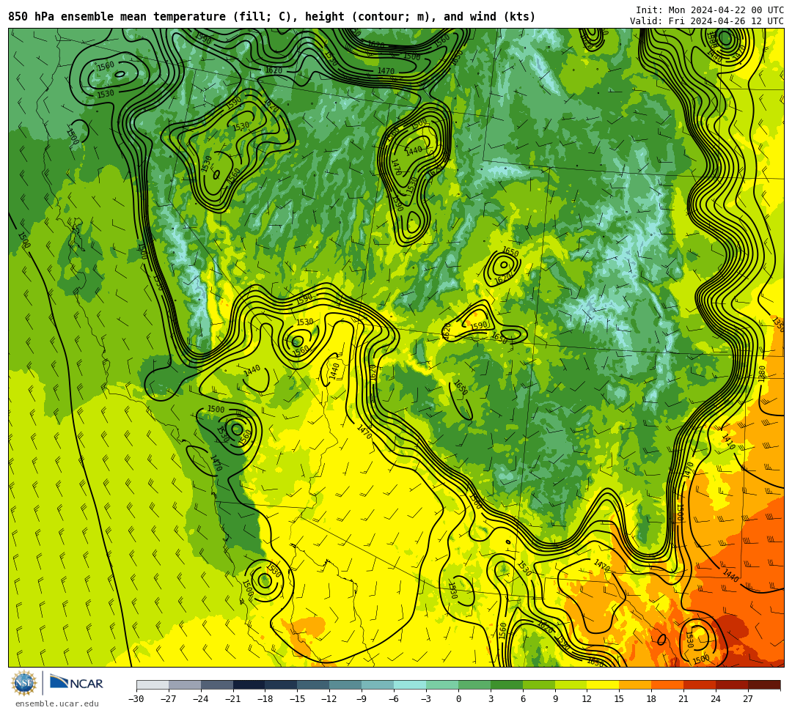Click the -21 colorbar tick label

coord(233,699)
